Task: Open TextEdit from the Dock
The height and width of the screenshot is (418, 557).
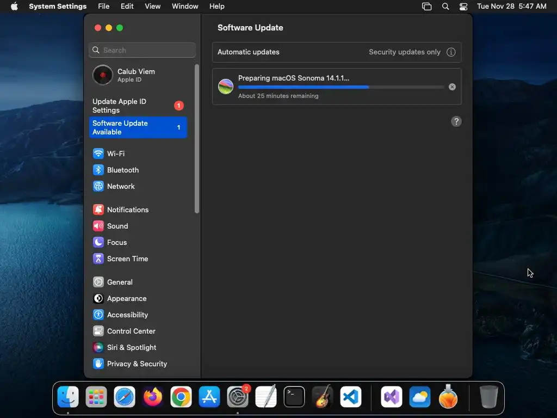Action: pyautogui.click(x=266, y=397)
